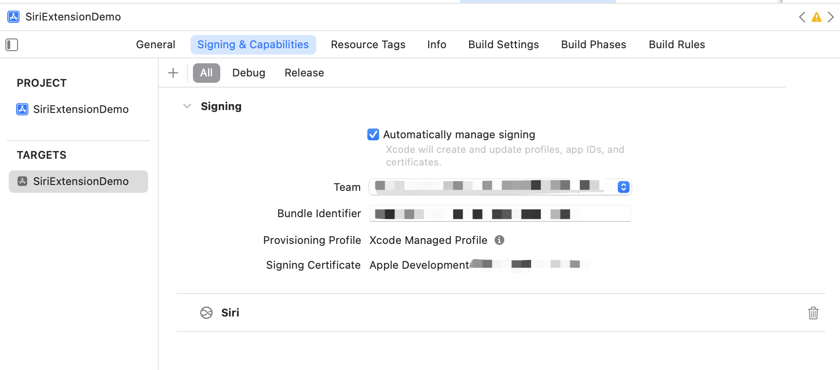The width and height of the screenshot is (840, 370).
Task: Open the General tab
Action: pyautogui.click(x=155, y=45)
